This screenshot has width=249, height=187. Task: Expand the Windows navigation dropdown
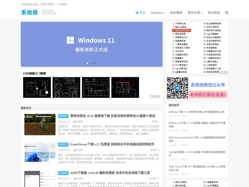point(158,13)
